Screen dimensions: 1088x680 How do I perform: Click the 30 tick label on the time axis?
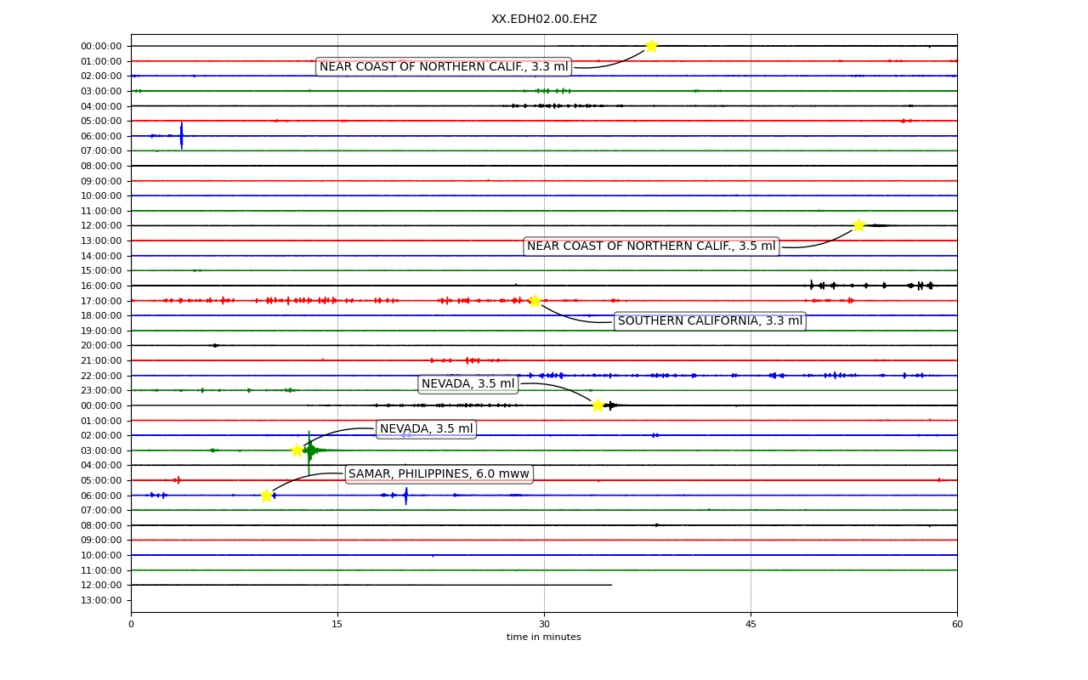[544, 625]
